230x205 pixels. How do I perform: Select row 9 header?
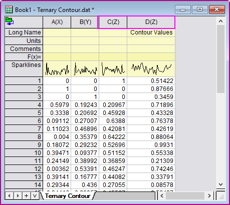point(24,145)
